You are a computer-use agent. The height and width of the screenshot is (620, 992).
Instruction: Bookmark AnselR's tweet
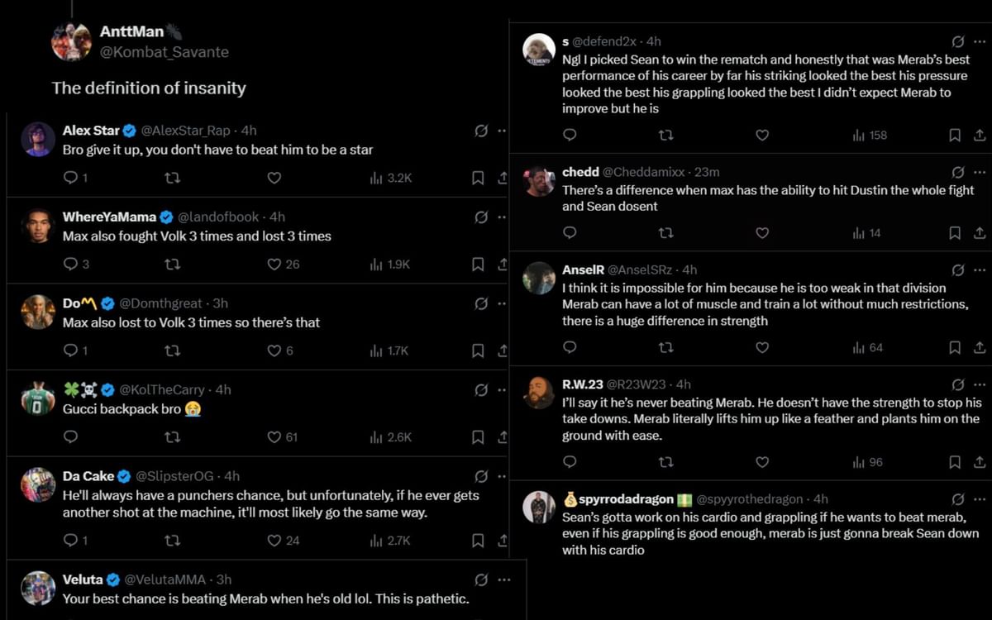coord(955,348)
